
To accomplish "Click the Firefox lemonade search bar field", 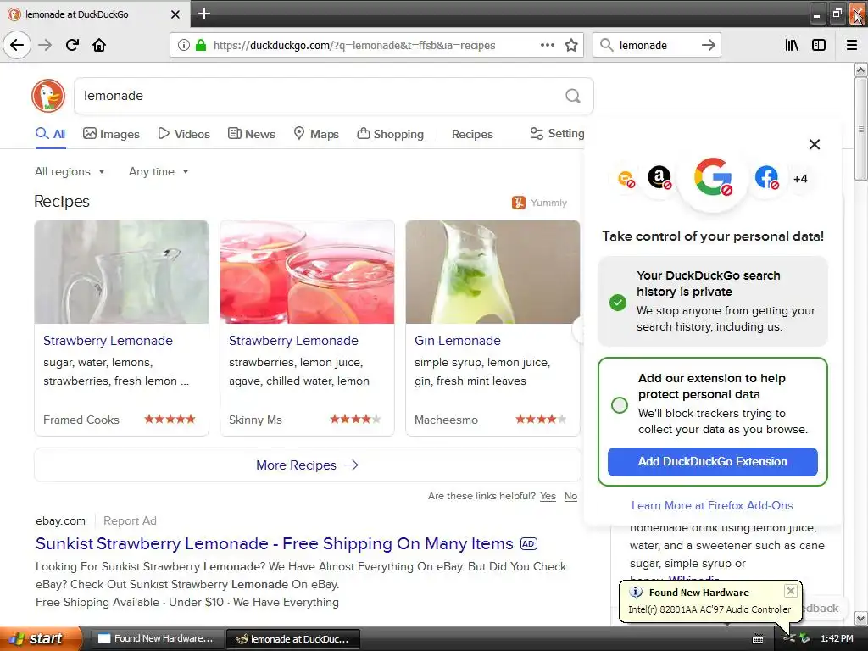I will 656,45.
